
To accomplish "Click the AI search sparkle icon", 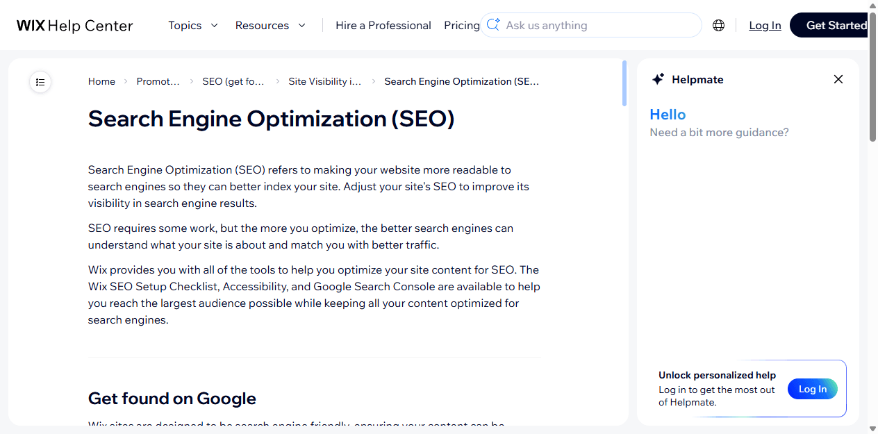I will click(x=493, y=25).
